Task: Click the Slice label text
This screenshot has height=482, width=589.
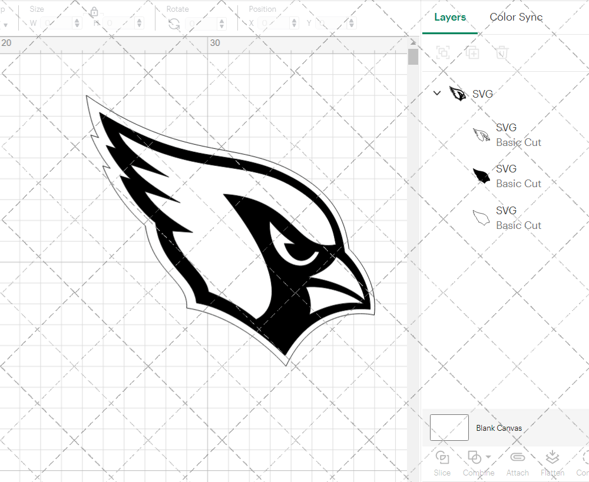Action: pos(442,473)
